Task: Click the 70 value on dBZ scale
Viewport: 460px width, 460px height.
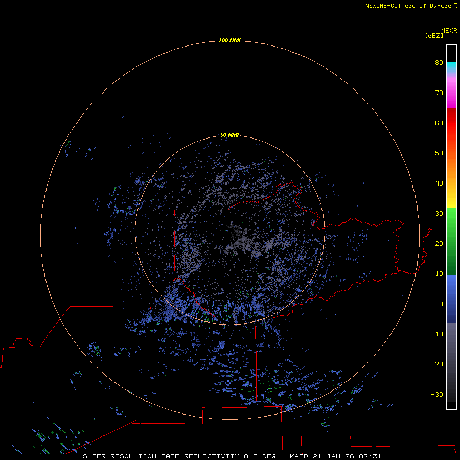Action: 439,93
